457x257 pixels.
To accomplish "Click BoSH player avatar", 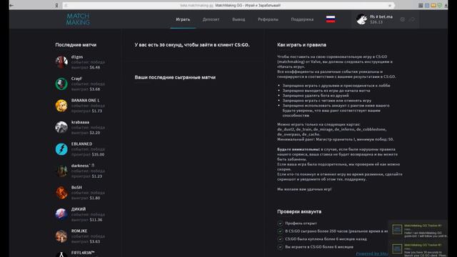I will point(61,193).
